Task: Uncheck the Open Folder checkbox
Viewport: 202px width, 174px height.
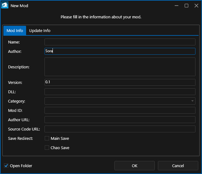Action: [x=6, y=166]
